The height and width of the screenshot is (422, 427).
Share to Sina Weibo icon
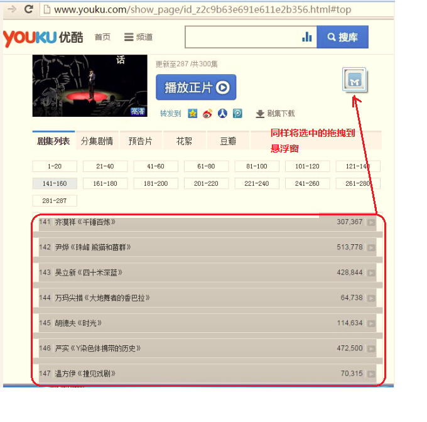coord(207,114)
